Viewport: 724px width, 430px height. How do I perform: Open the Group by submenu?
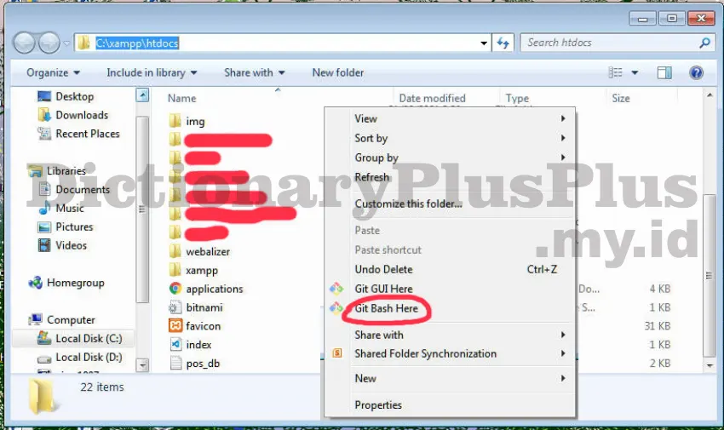450,158
